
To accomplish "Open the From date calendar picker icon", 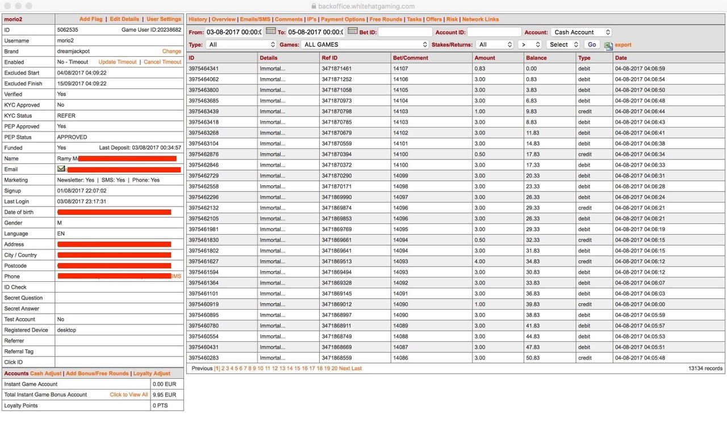I will click(x=271, y=31).
